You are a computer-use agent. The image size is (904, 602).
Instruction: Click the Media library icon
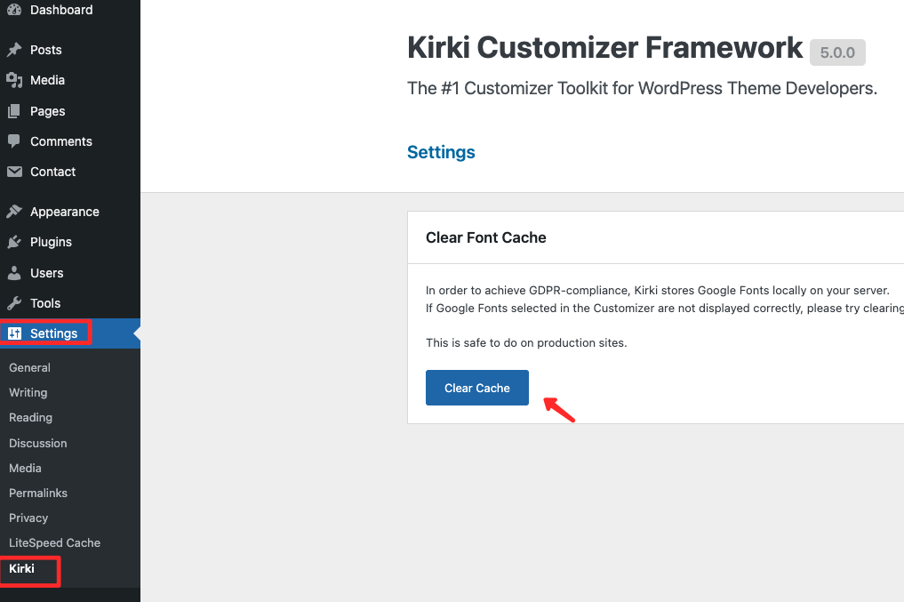14,80
